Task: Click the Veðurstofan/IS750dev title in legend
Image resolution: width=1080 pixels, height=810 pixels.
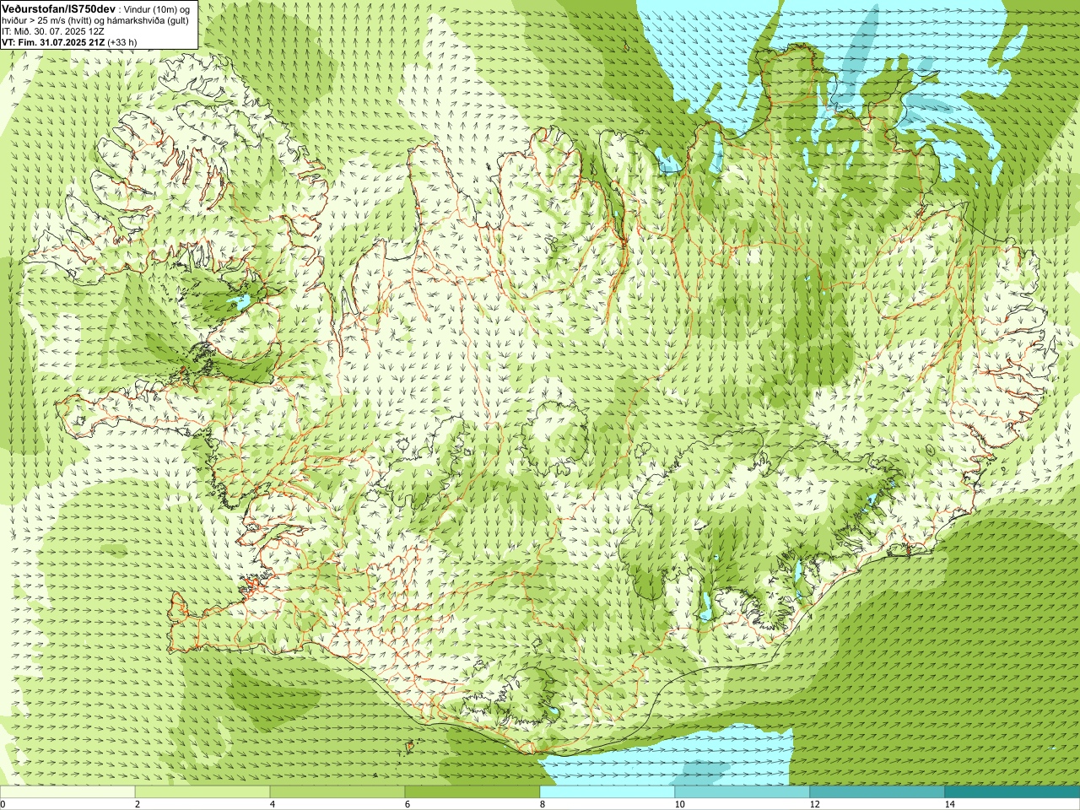Action: click(x=58, y=8)
